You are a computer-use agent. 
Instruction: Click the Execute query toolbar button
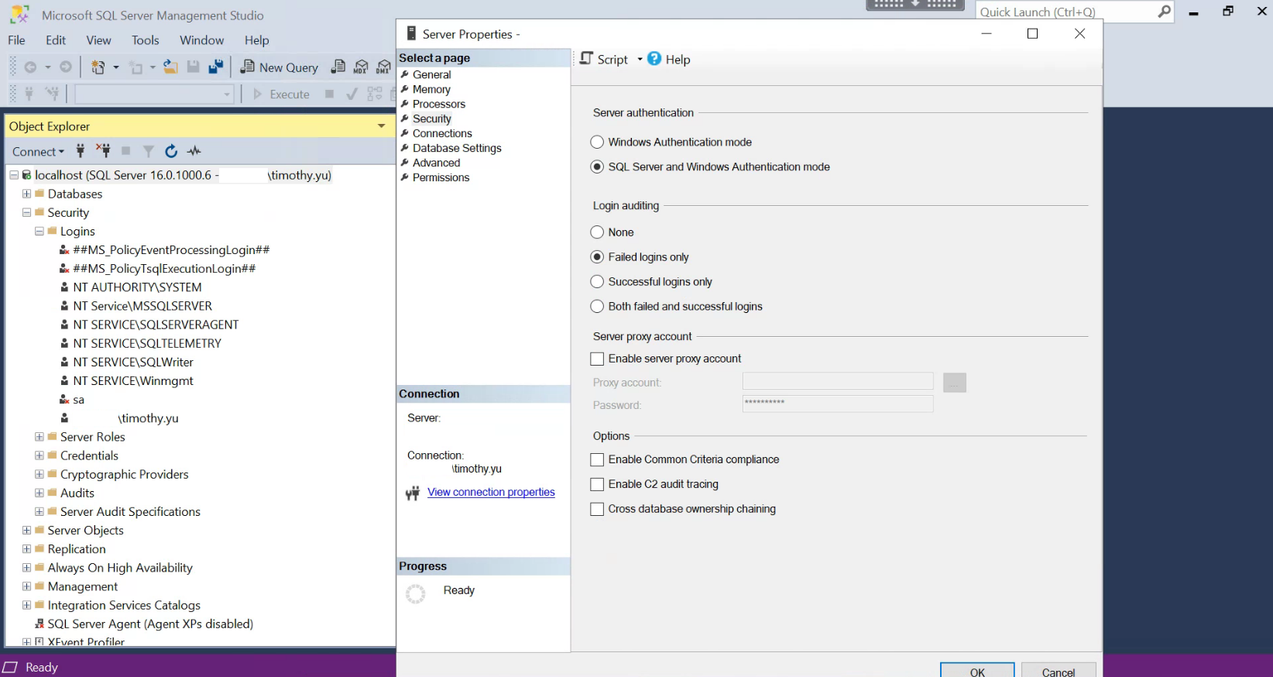coord(282,95)
